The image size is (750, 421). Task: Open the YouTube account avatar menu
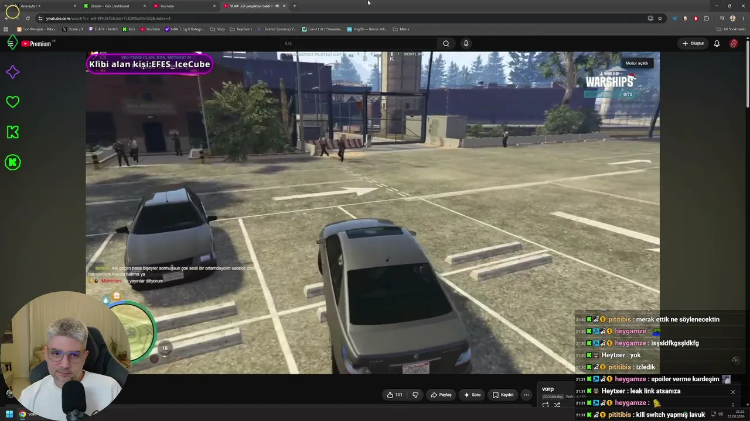point(734,43)
